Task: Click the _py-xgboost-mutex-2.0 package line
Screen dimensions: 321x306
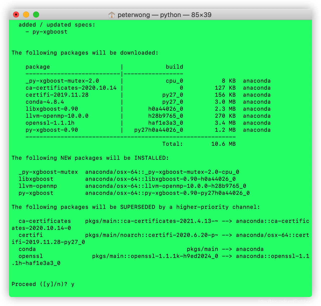Action: (62, 81)
